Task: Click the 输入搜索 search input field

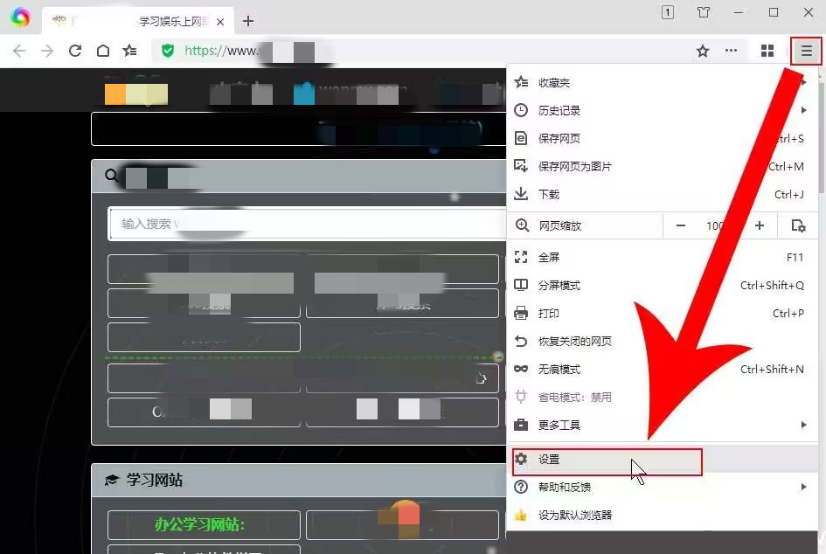Action: 308,224
